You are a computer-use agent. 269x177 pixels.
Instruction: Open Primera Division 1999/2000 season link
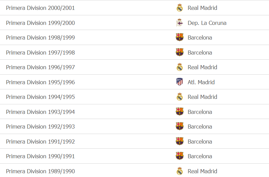coord(40,23)
